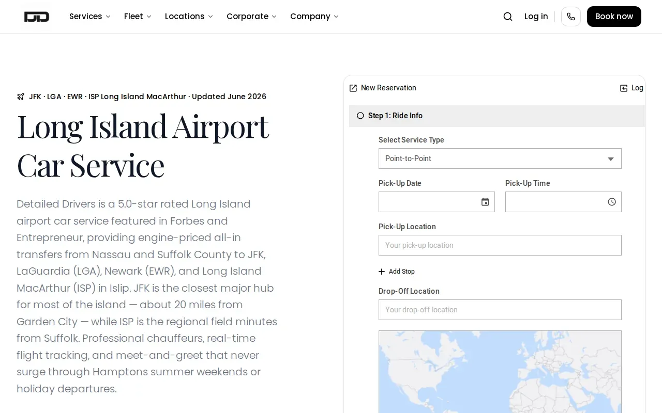Click the New Reservation label
This screenshot has height=413, width=662.
pyautogui.click(x=388, y=88)
